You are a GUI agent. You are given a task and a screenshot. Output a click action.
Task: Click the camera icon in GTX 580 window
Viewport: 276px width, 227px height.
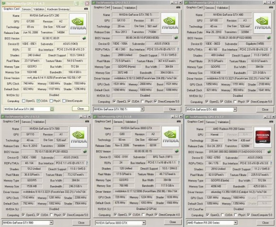[x=87, y=121]
